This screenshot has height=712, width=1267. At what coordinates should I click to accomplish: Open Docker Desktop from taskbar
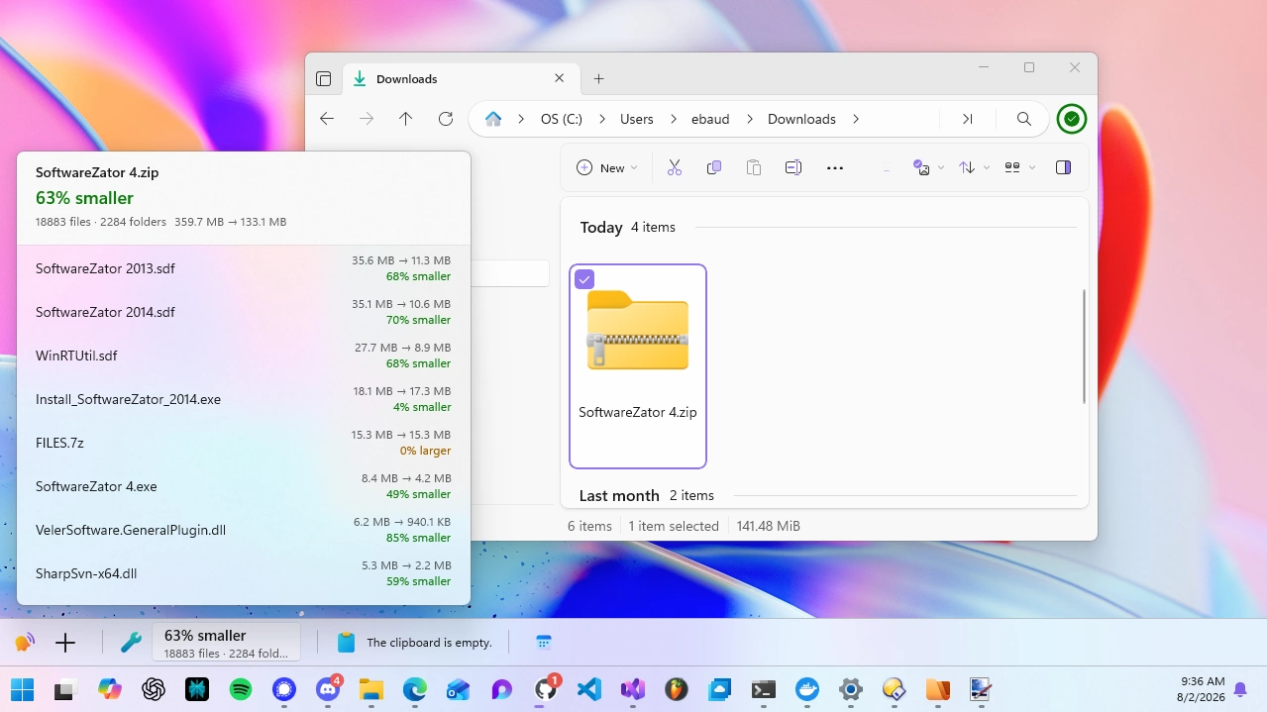tap(807, 689)
